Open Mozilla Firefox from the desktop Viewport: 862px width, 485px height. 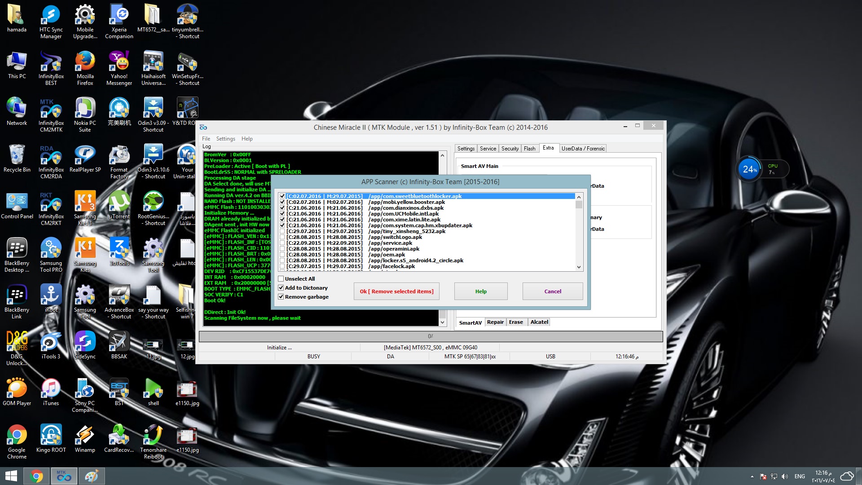pos(85,68)
